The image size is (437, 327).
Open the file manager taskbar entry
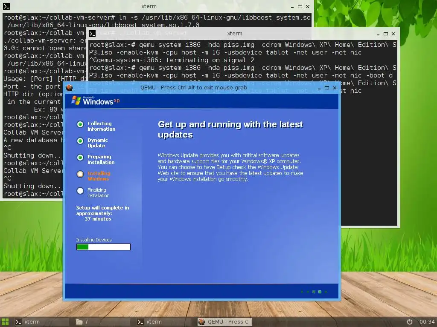tap(102, 322)
